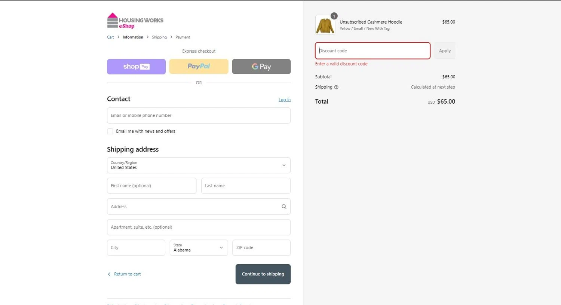Click the Log in link
561x305 pixels.
285,100
